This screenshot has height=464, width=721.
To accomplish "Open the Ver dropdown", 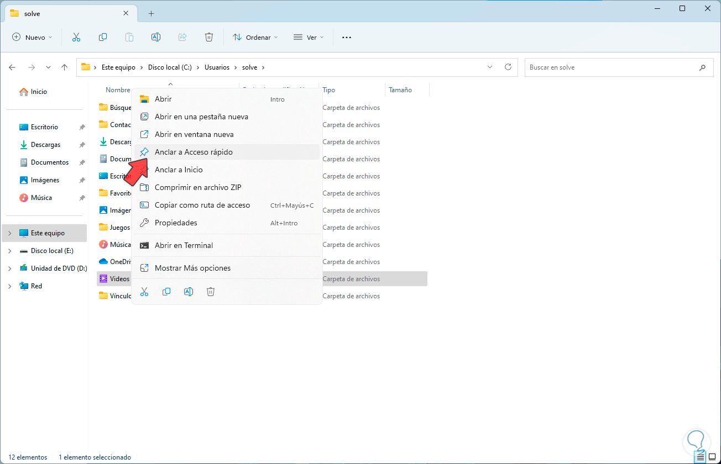I will pos(310,37).
